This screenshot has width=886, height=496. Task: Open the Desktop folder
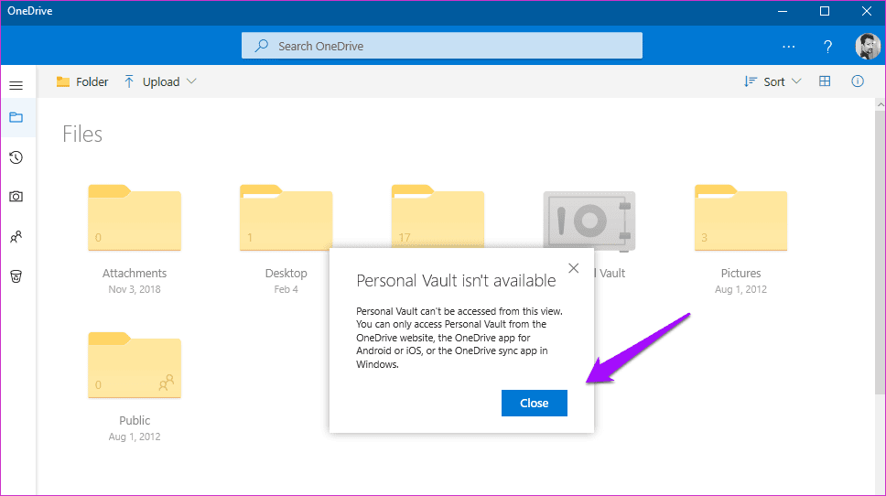click(286, 218)
